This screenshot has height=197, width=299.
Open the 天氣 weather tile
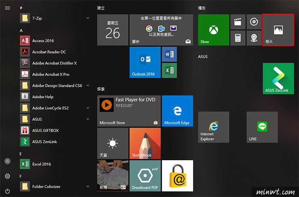(x=113, y=144)
